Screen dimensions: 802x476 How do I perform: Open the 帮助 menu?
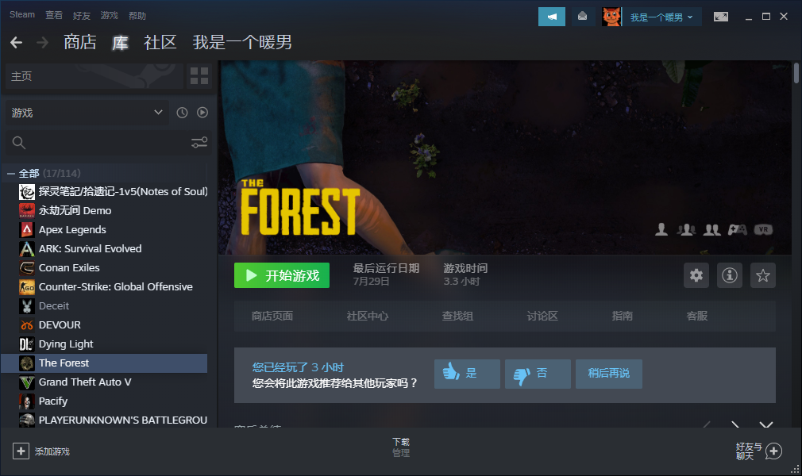click(x=137, y=15)
